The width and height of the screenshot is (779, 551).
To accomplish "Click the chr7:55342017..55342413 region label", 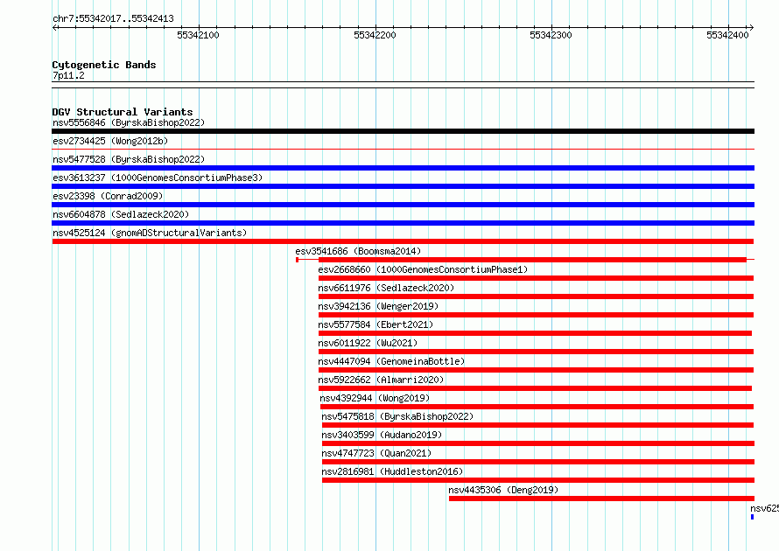I will click(x=113, y=18).
